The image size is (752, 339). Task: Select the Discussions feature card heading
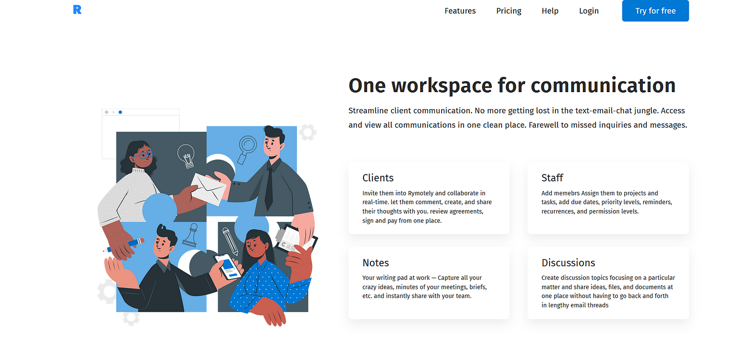(x=568, y=263)
